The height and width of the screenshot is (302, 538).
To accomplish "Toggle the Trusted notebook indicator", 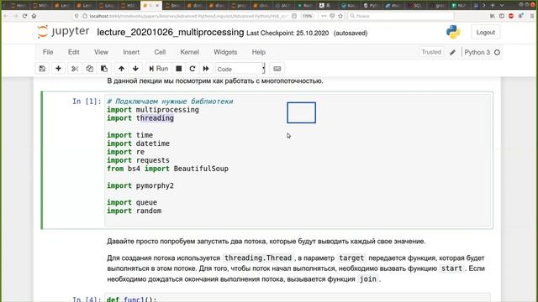I will (x=431, y=52).
